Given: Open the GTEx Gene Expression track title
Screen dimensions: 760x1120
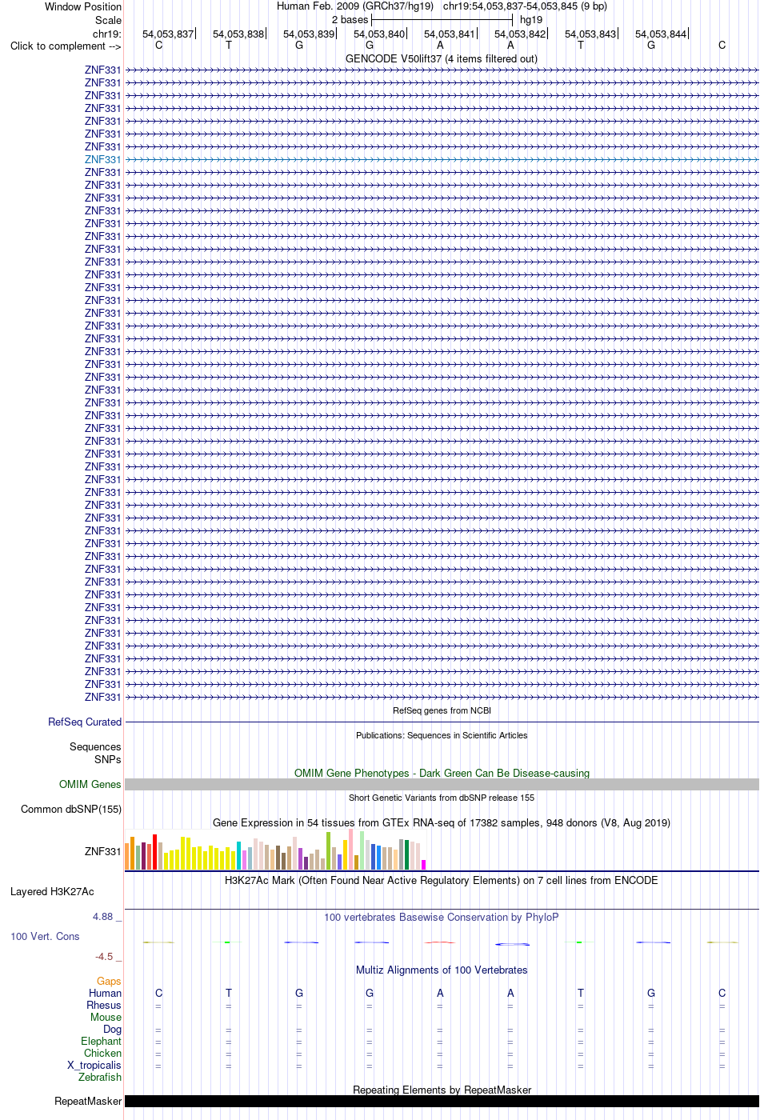Looking at the screenshot, I should (x=442, y=822).
